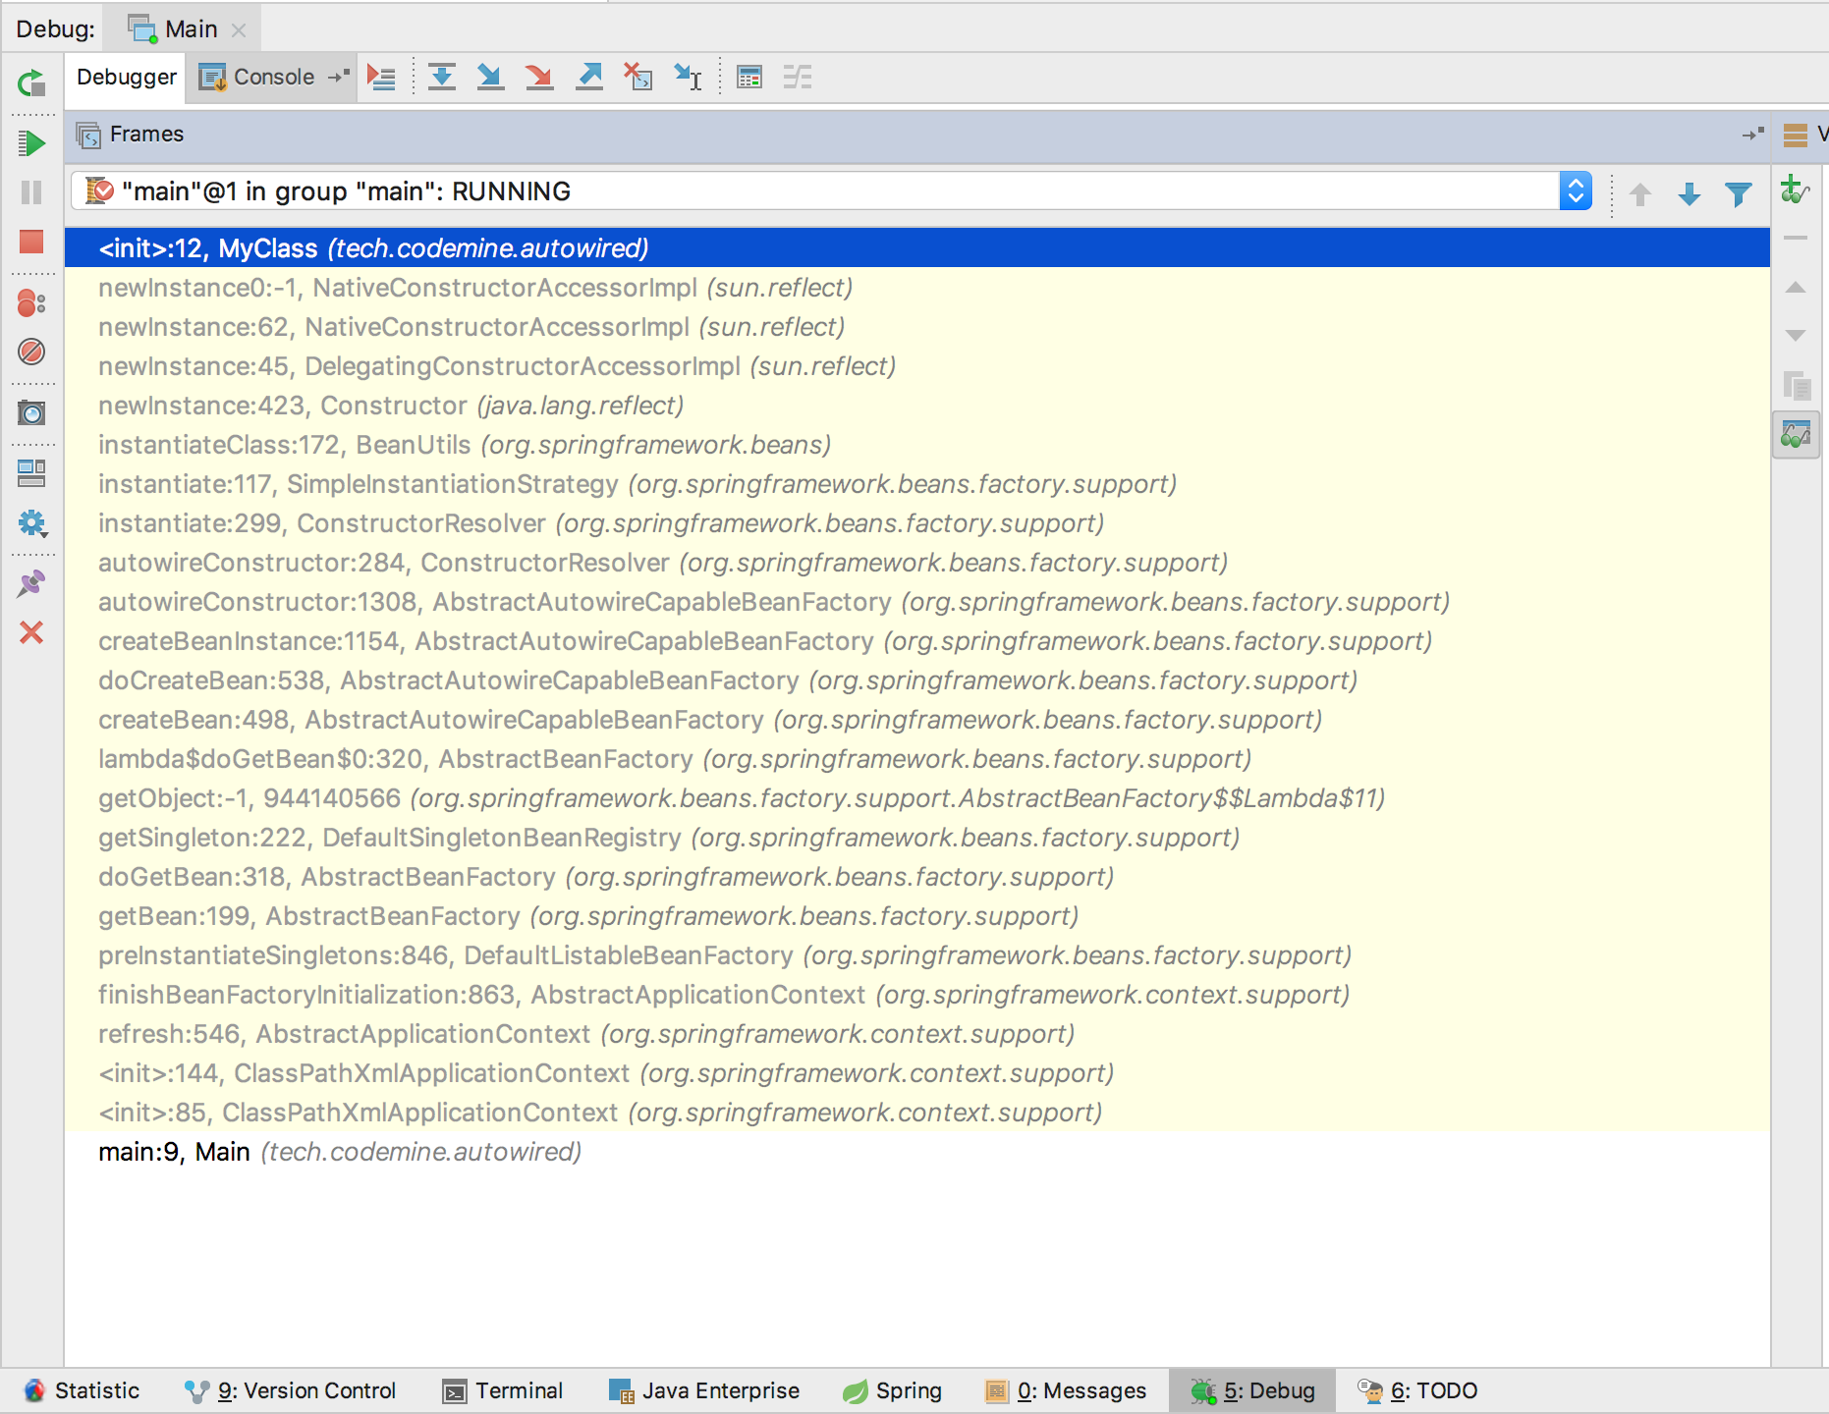Close the Main debug tab
Viewport: 1829px width, 1414px height.
pyautogui.click(x=239, y=30)
